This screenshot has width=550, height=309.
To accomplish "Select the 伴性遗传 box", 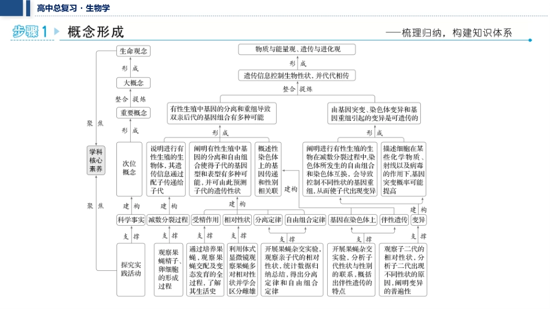I will [x=394, y=219].
